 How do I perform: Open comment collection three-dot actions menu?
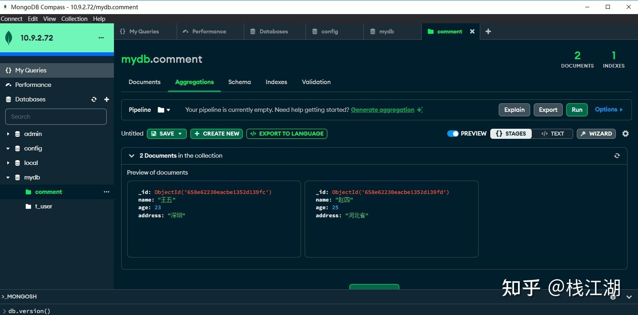(106, 192)
